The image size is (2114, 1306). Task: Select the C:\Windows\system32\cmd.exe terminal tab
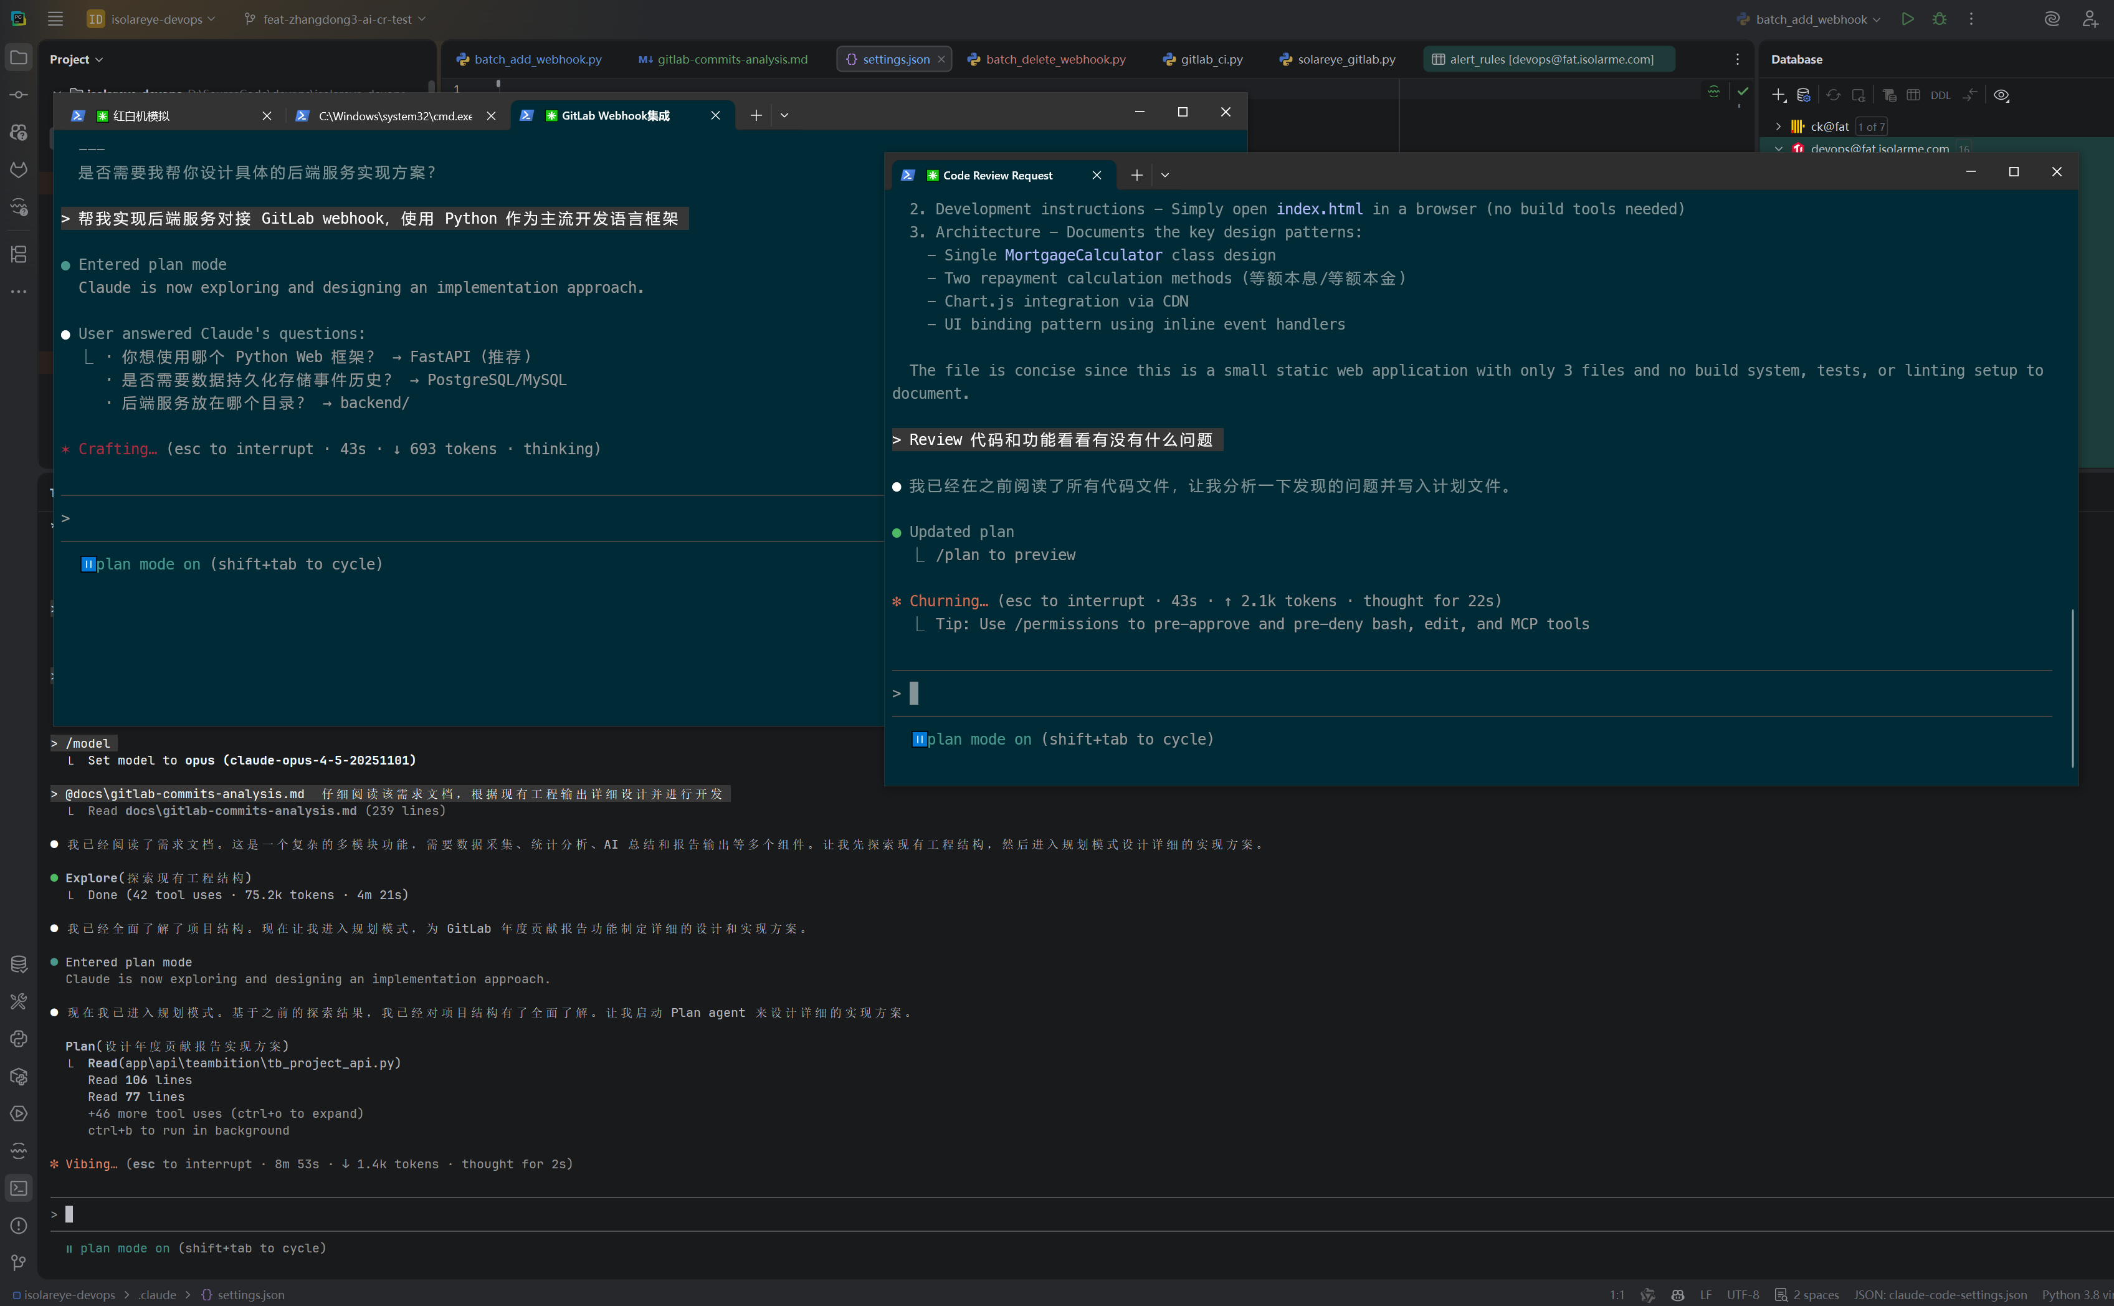click(394, 116)
